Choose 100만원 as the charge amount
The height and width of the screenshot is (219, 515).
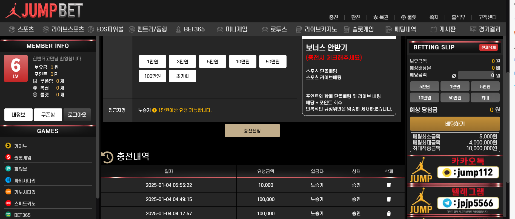coord(153,76)
